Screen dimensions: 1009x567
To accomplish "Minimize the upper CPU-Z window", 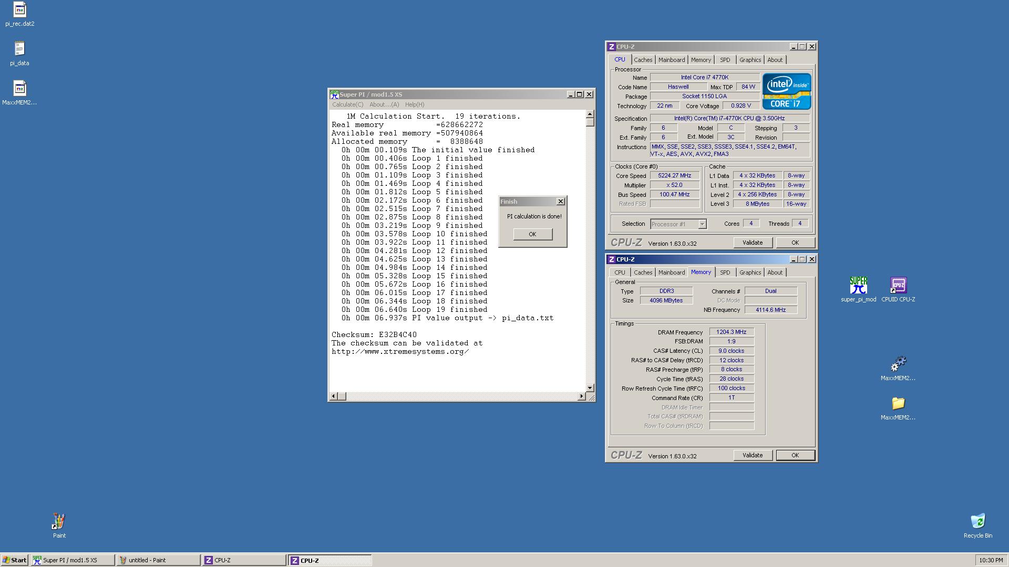I will pyautogui.click(x=793, y=47).
